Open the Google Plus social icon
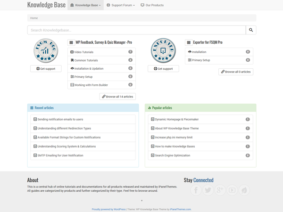The width and height of the screenshot is (283, 212). tap(220, 190)
